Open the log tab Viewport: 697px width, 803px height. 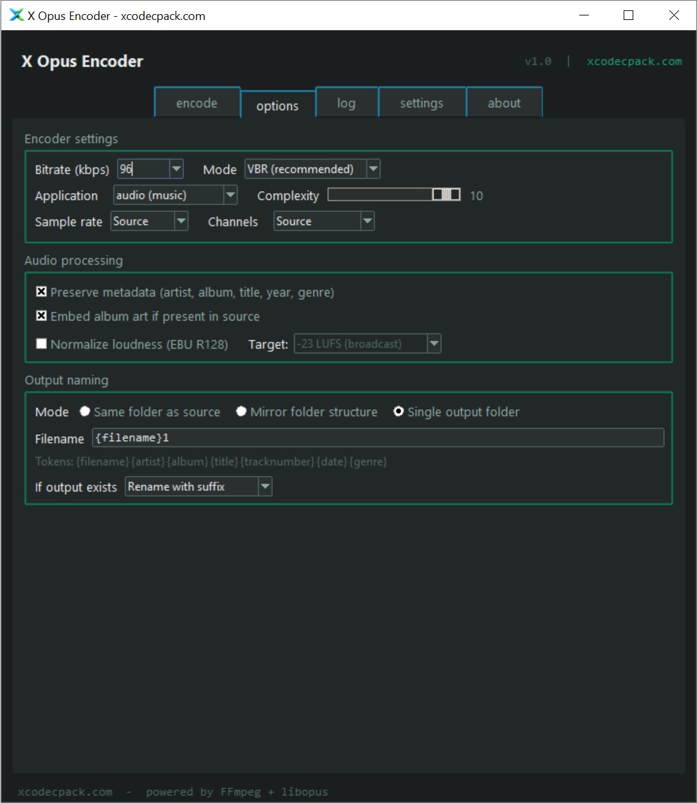pos(346,103)
